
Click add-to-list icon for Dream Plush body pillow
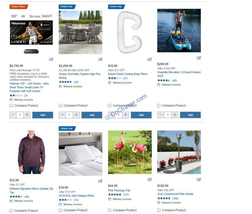150,59
